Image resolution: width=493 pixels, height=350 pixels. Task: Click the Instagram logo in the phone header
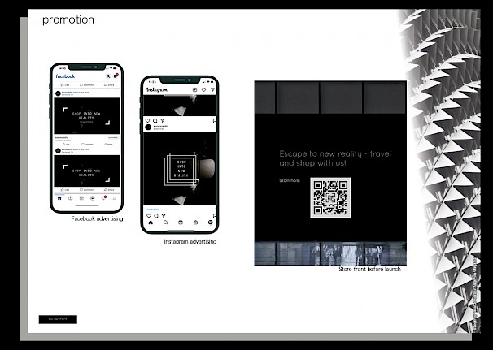[x=157, y=89]
